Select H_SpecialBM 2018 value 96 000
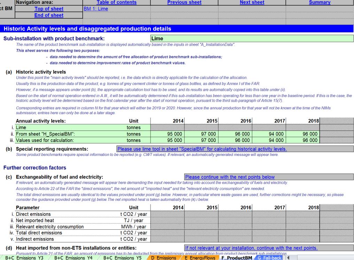 click(303, 134)
